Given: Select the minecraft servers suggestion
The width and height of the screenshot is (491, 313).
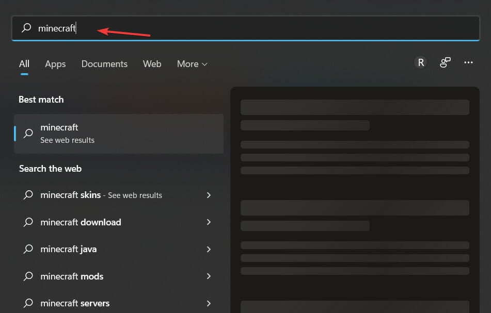Looking at the screenshot, I should pyautogui.click(x=118, y=303).
